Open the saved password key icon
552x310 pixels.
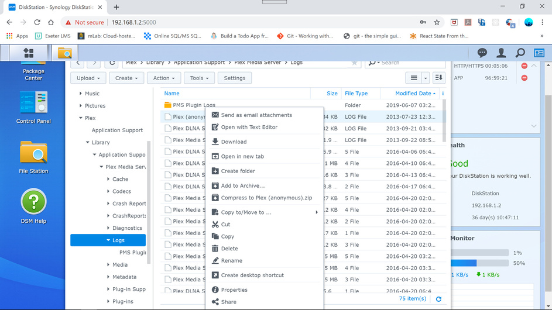coord(423,22)
